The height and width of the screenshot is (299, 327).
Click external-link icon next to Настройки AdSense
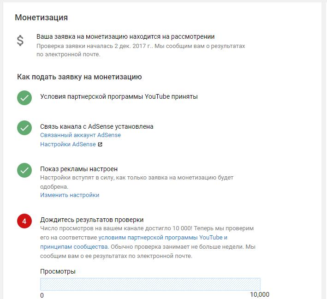100,144
